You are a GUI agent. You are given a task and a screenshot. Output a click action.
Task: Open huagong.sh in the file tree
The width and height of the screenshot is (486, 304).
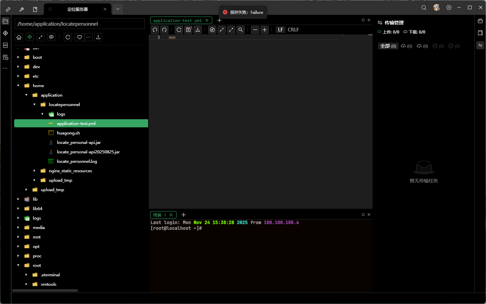[68, 133]
